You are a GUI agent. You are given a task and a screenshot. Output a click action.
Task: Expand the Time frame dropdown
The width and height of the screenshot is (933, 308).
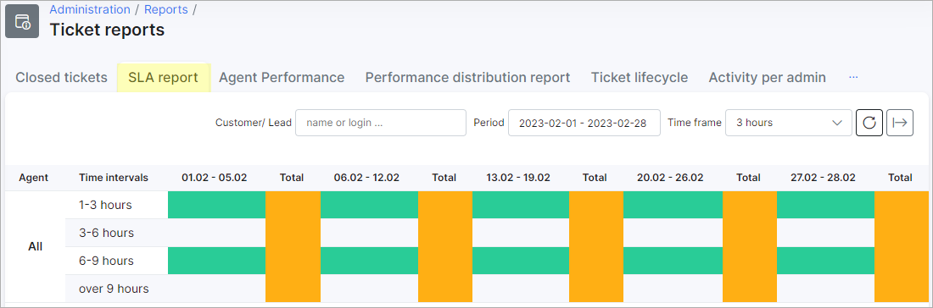[789, 123]
